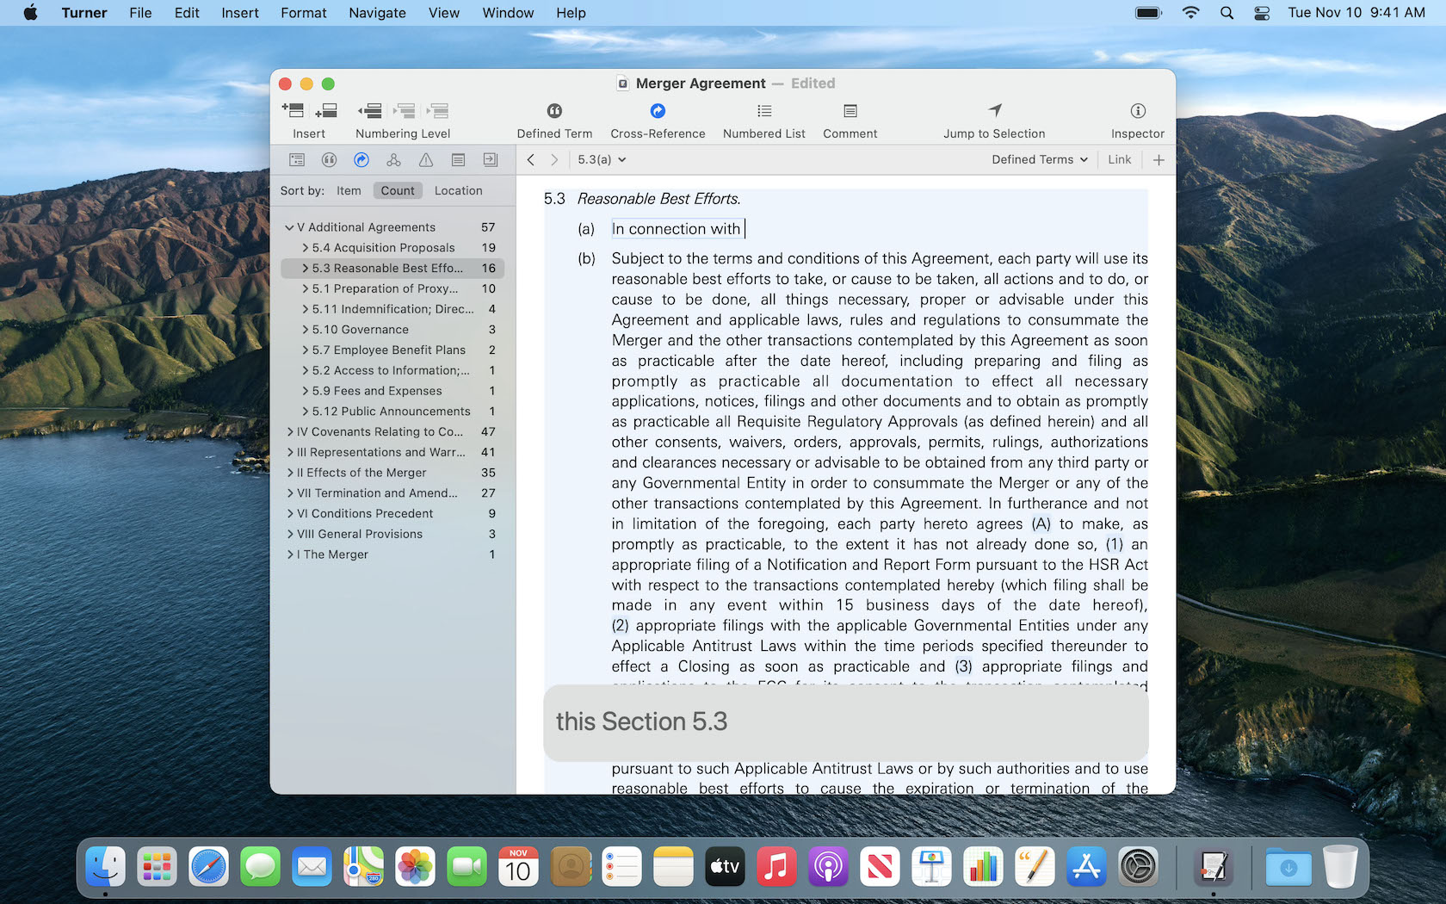Click in paragraph (a) text 'In connection with'
This screenshot has width=1446, height=904.
(x=677, y=229)
